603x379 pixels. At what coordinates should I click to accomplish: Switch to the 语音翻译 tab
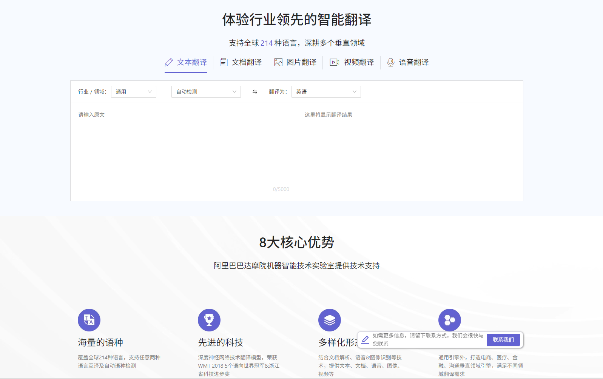(408, 62)
